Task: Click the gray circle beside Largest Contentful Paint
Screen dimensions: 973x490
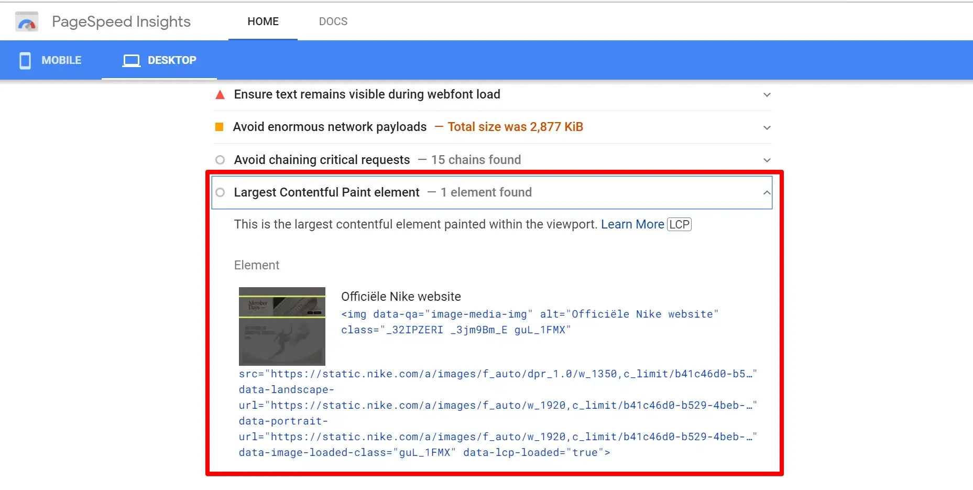Action: (220, 192)
